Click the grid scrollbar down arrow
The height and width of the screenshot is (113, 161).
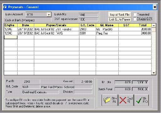click(154, 73)
